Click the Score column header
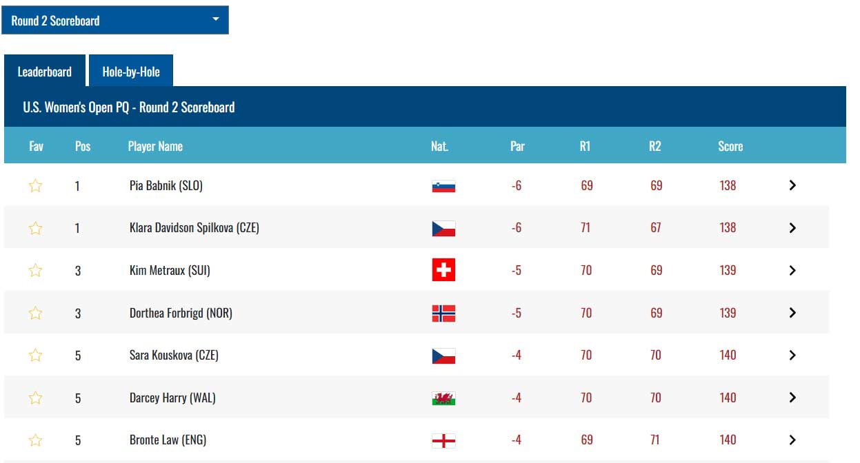The height and width of the screenshot is (463, 860). [x=730, y=146]
